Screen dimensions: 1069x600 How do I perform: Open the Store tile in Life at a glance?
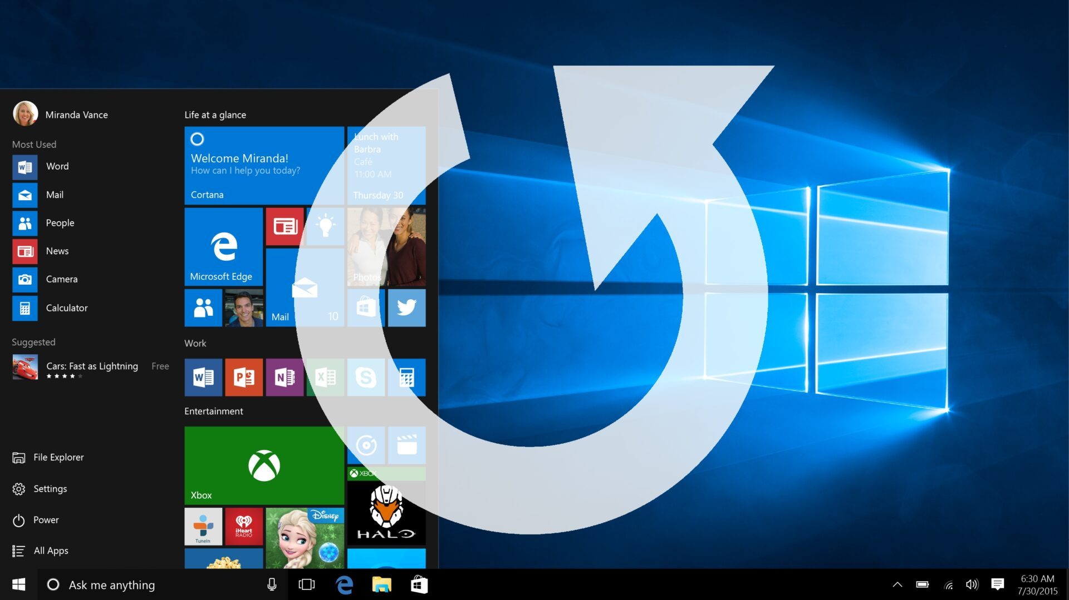(x=366, y=308)
